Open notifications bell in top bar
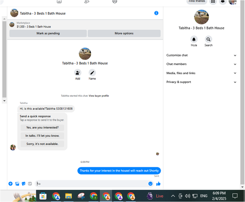The height and width of the screenshot is (202, 245). coord(222,1)
